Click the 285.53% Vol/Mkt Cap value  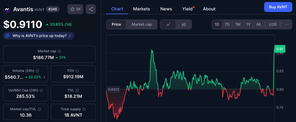(x=26, y=96)
